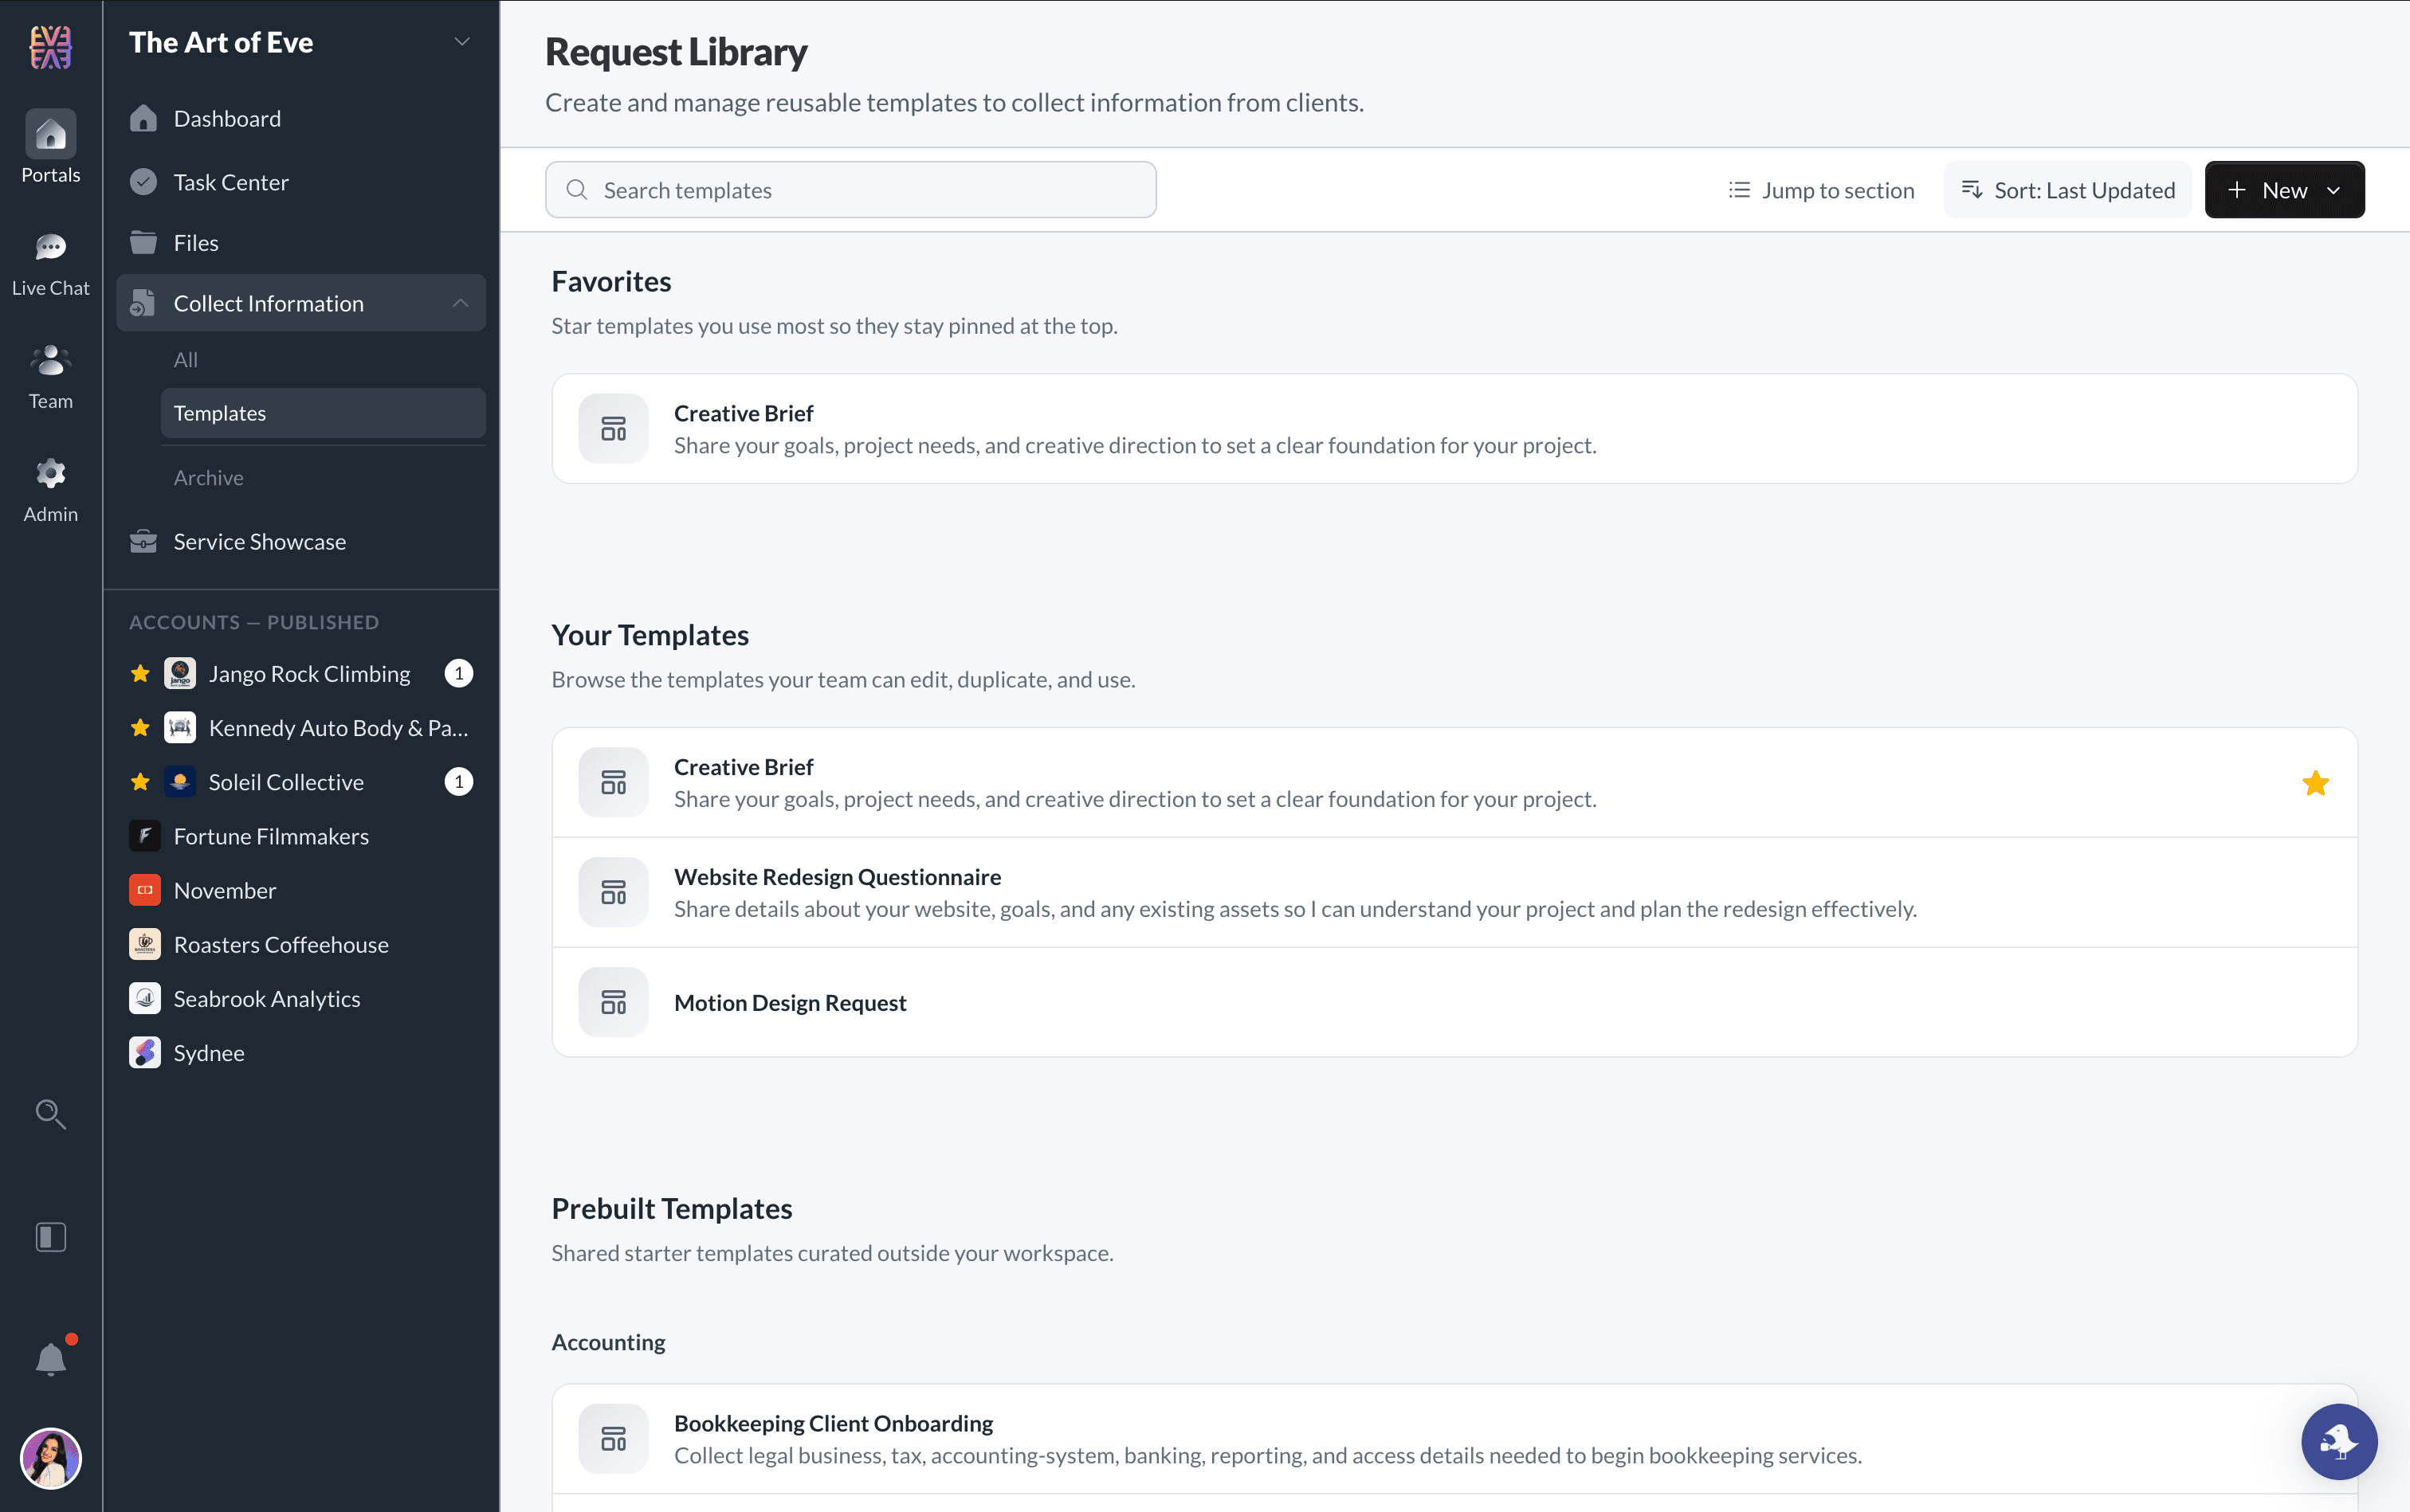Click the Search templates field
Viewport: 2410px width, 1512px height.
[x=850, y=190]
